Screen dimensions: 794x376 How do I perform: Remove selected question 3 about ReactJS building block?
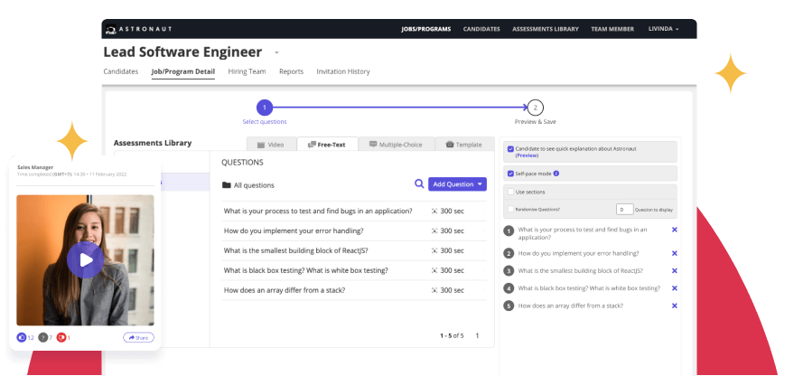675,270
